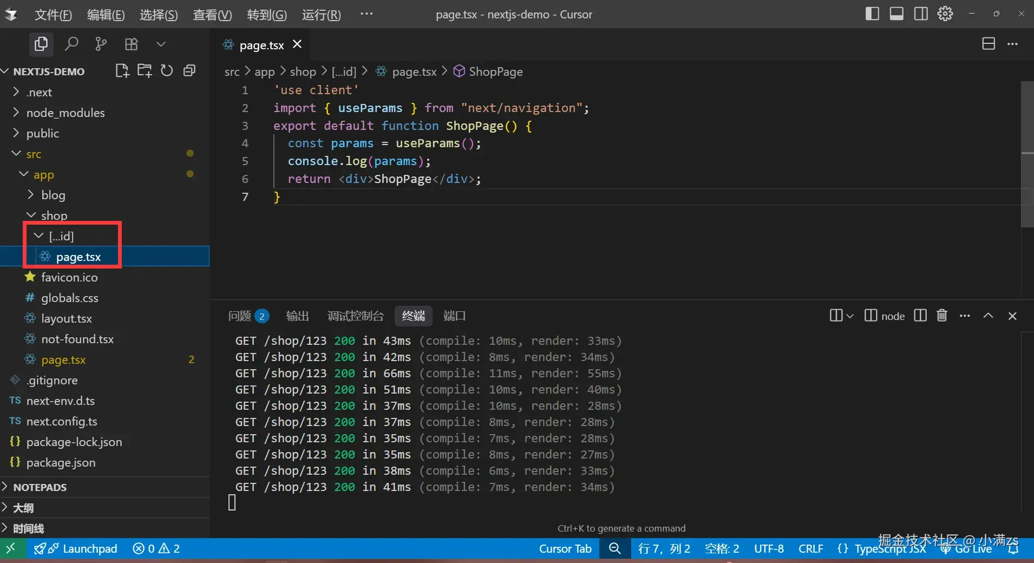The image size is (1034, 563).
Task: Collapse the shop folder
Action: coord(54,215)
